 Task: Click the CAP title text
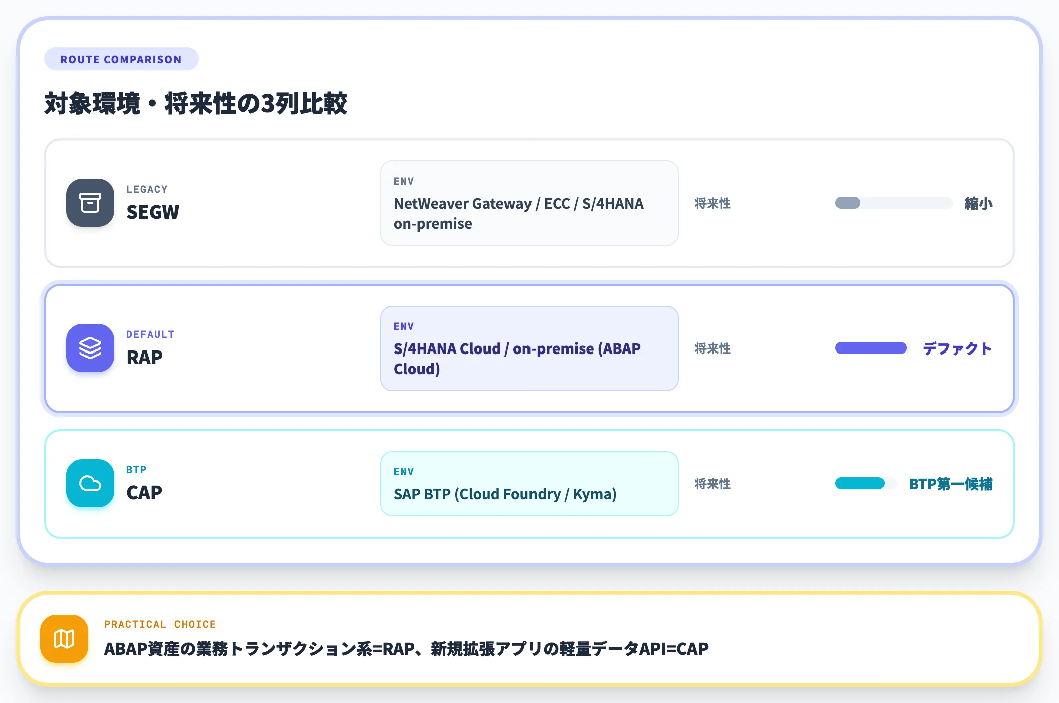click(x=144, y=493)
